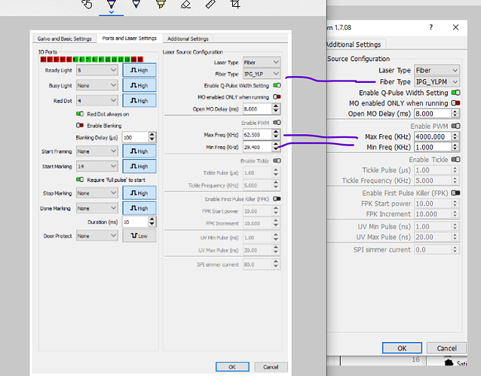Toggle Ready Light signal polarity High button
481x376 pixels.
139,70
